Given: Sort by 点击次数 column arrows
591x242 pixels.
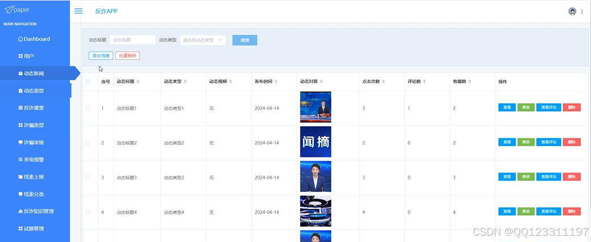Looking at the screenshot, I should coord(383,82).
